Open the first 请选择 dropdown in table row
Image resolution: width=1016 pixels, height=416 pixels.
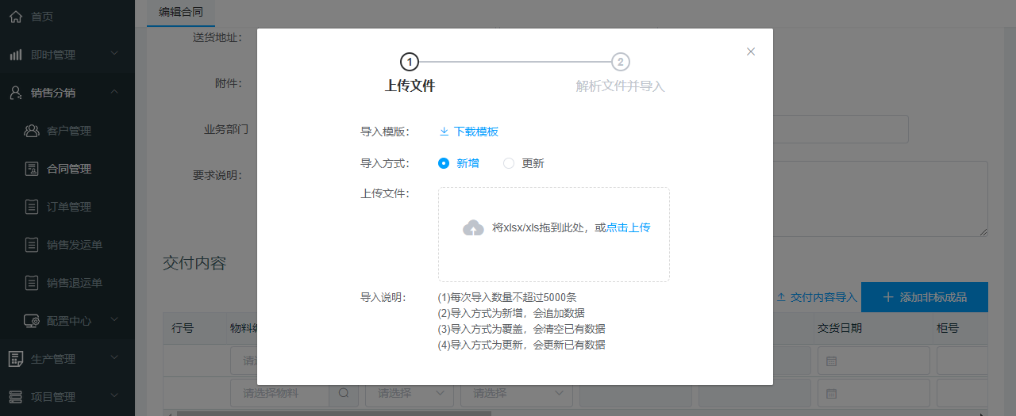(x=409, y=393)
